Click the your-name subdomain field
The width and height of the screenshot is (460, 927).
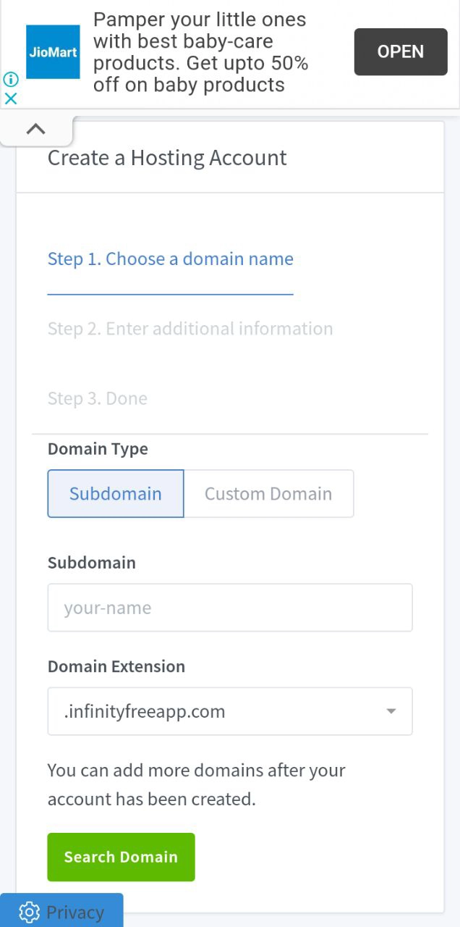[230, 608]
